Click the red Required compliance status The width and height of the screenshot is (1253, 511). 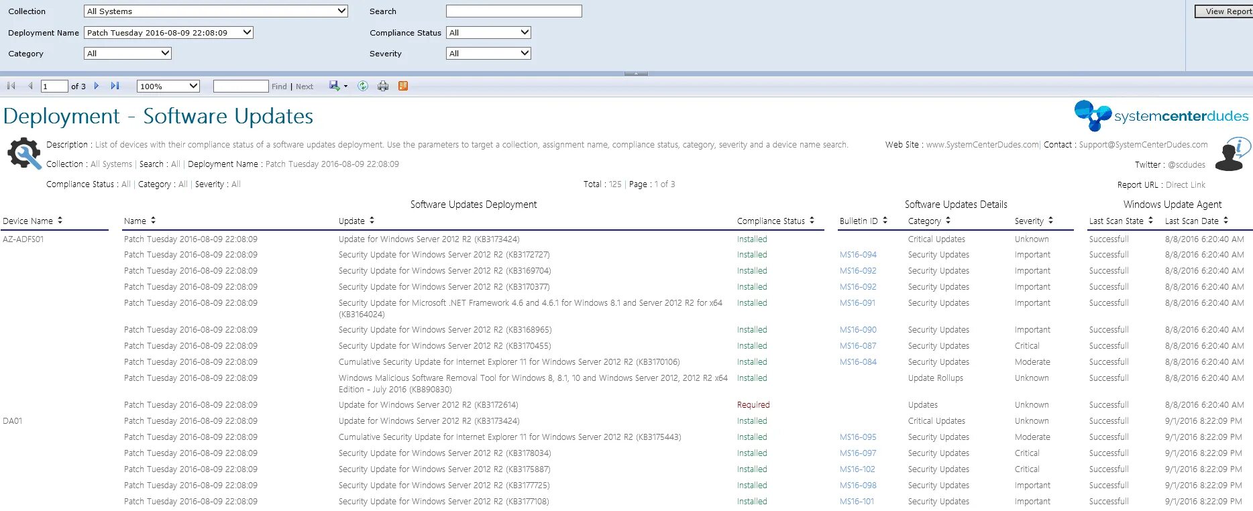point(753,405)
